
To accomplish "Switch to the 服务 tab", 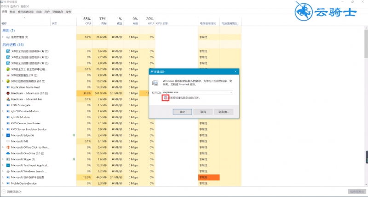I will pos(68,12).
